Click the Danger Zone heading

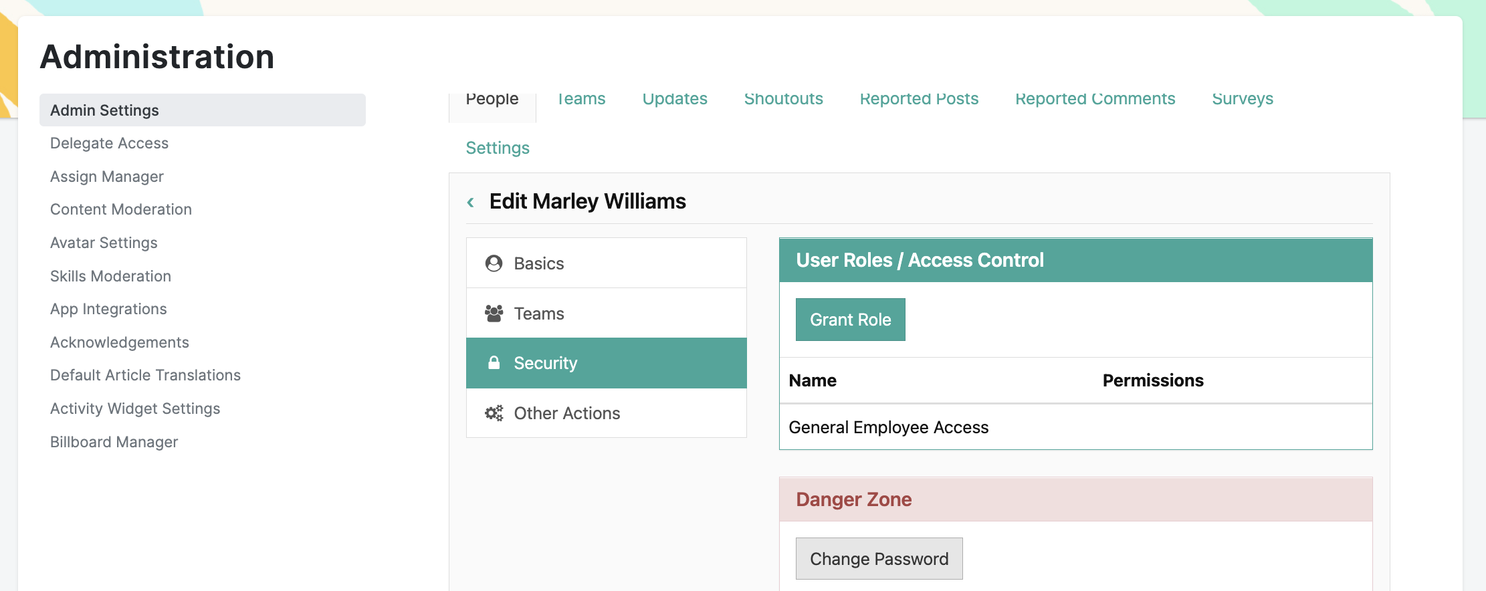point(854,499)
